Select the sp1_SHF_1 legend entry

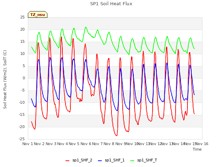click(111, 160)
